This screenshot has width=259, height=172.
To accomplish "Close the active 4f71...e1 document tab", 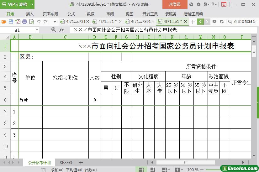I will pos(186,21).
